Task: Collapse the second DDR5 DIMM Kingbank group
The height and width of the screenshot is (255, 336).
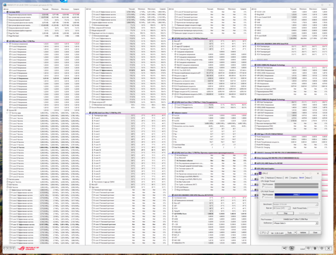Action: coord(253,100)
